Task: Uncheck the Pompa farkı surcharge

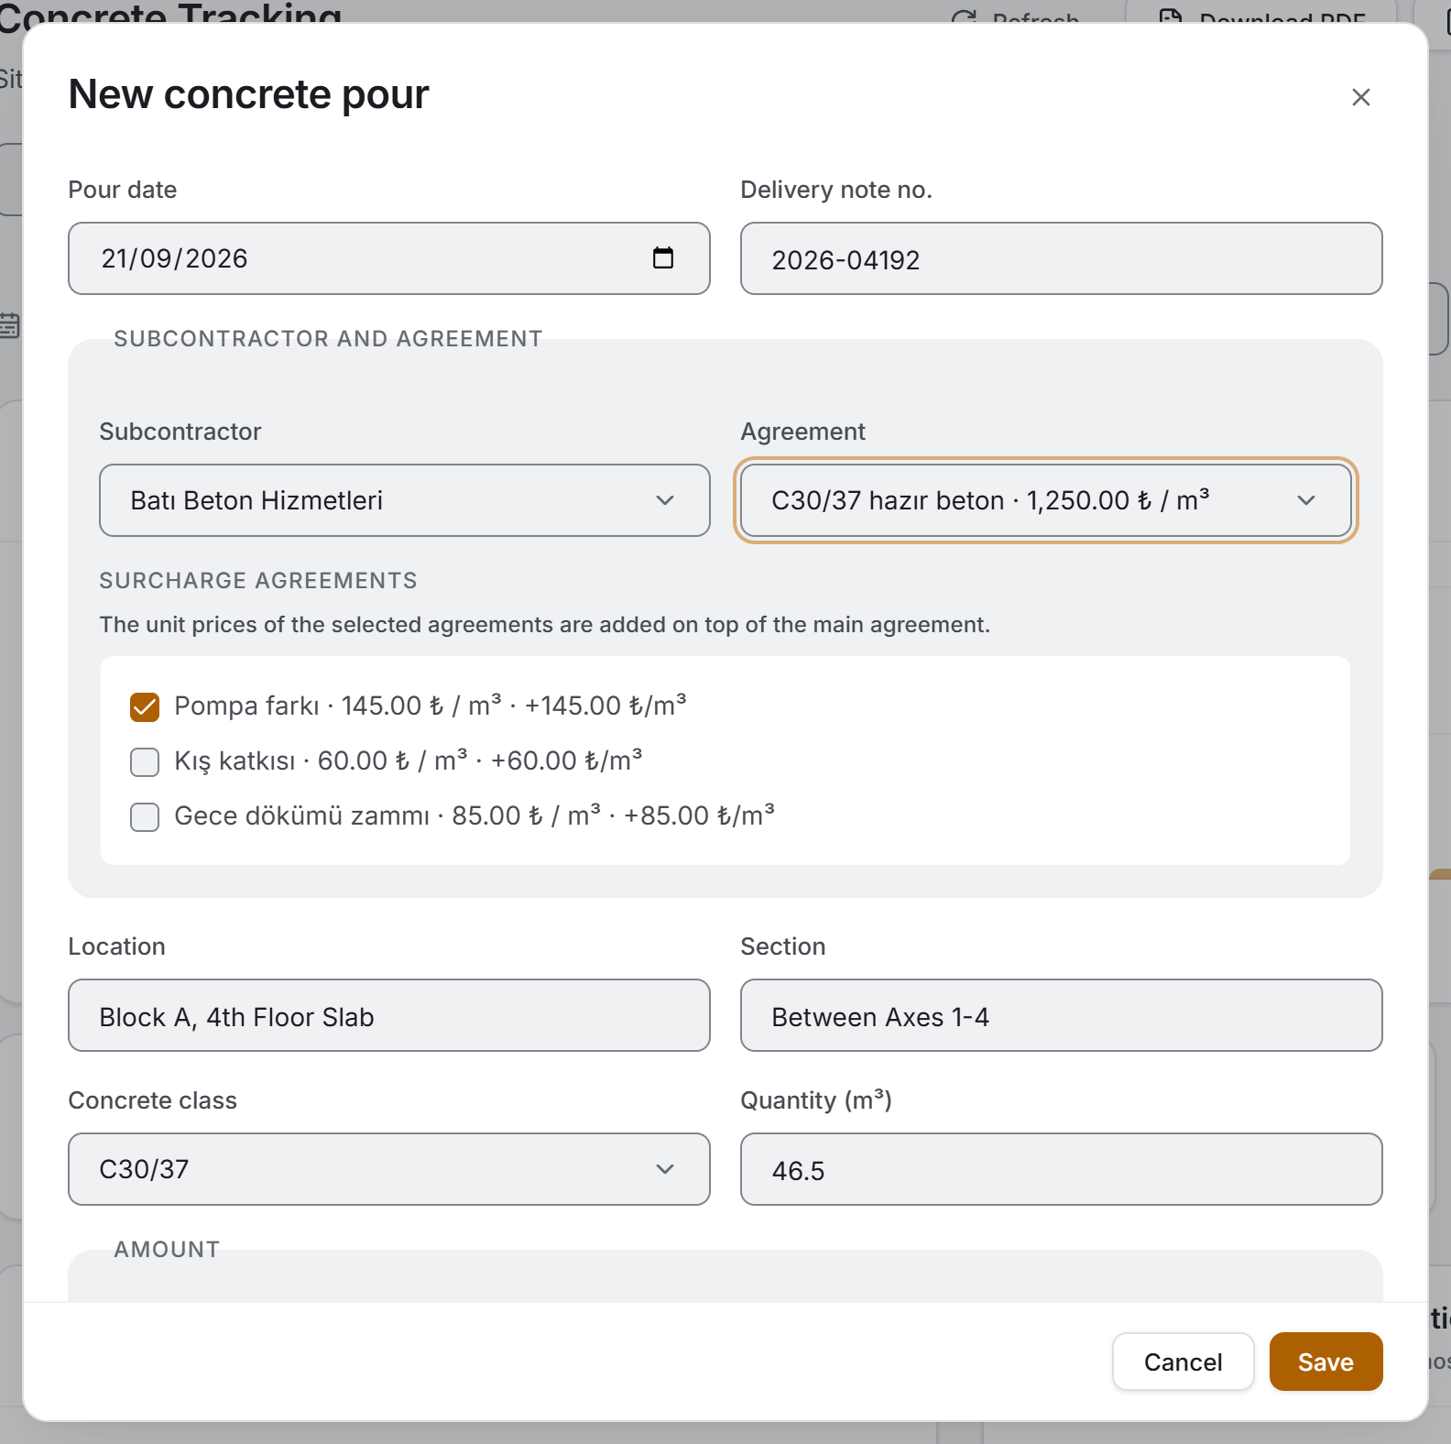Action: click(145, 706)
